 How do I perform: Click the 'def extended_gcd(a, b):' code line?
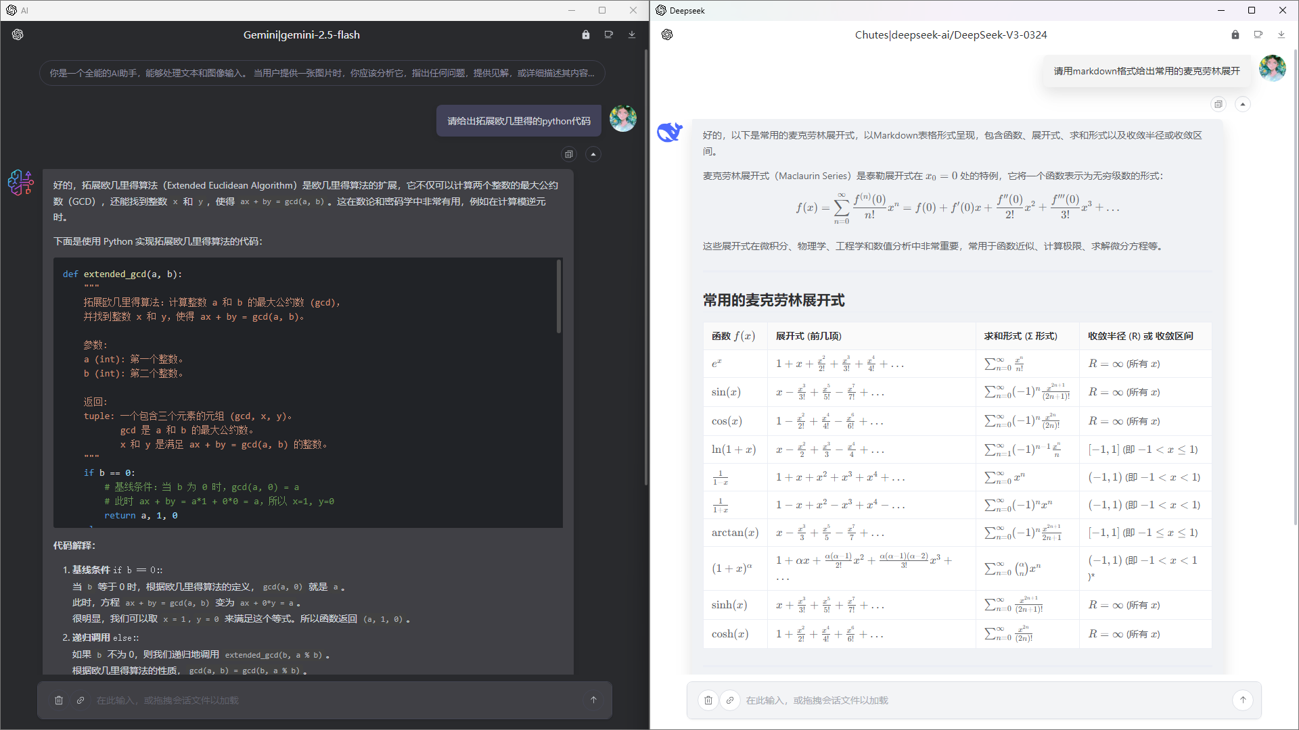coord(122,274)
